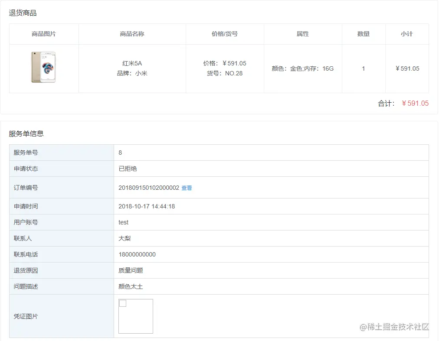Open the 红米5A product thumbnail image

click(43, 67)
